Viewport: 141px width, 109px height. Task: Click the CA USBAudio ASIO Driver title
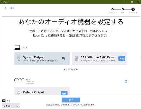click(x=98, y=57)
